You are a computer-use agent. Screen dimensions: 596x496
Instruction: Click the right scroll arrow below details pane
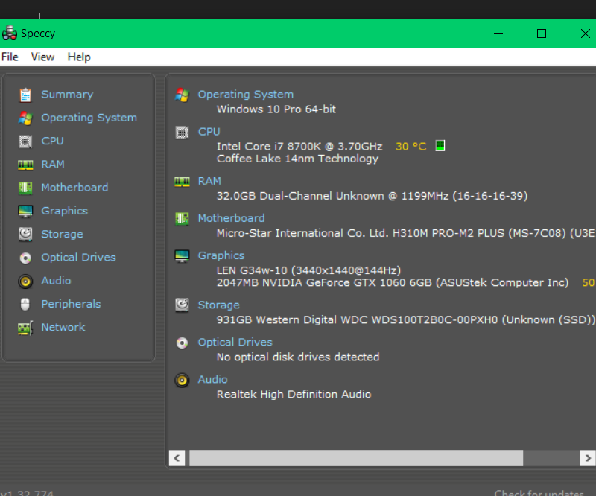(x=588, y=458)
